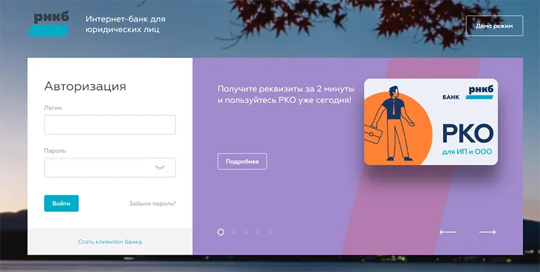Select the third carousel indicator dot

click(246, 232)
